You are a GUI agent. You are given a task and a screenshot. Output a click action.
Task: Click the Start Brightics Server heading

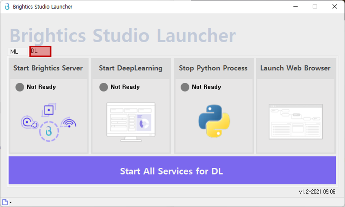[48, 68]
